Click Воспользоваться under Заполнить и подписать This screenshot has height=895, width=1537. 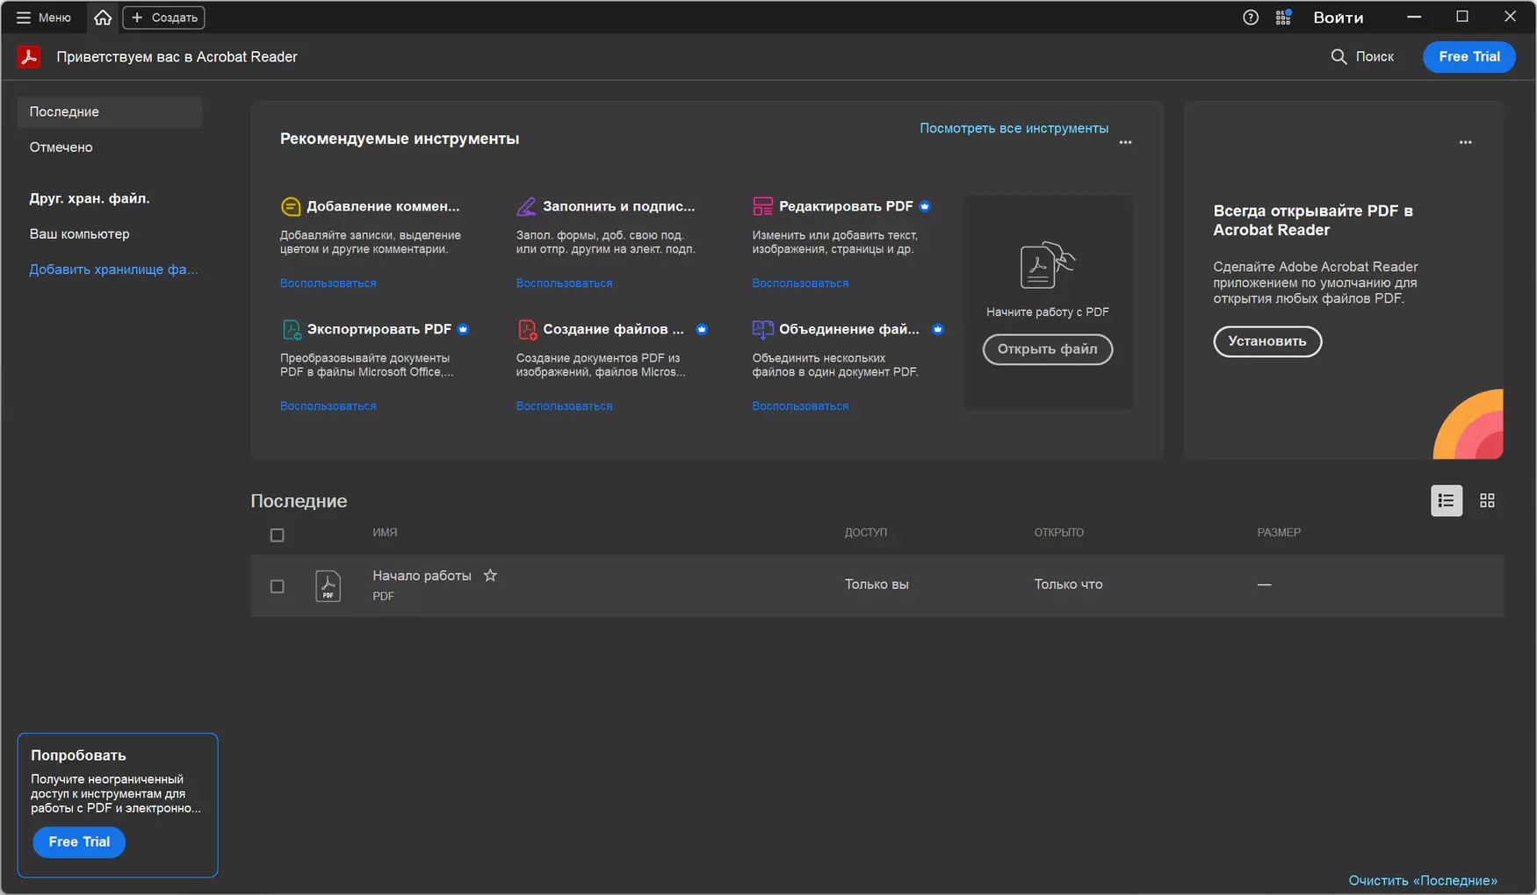tap(564, 283)
